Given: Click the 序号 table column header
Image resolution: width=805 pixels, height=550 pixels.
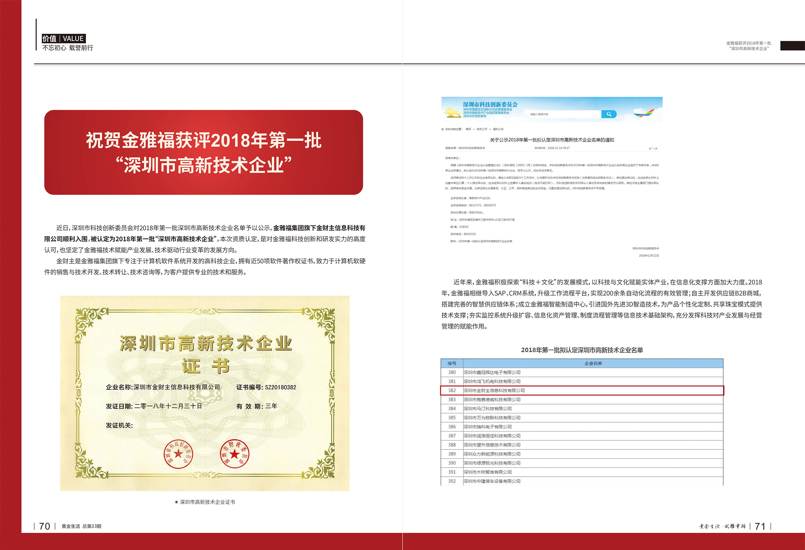Looking at the screenshot, I should coord(452,363).
